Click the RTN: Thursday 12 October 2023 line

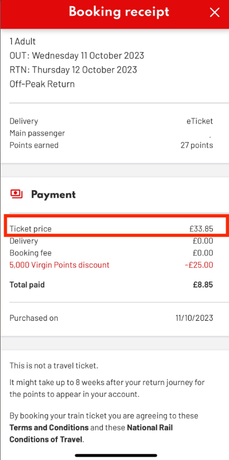(x=73, y=70)
